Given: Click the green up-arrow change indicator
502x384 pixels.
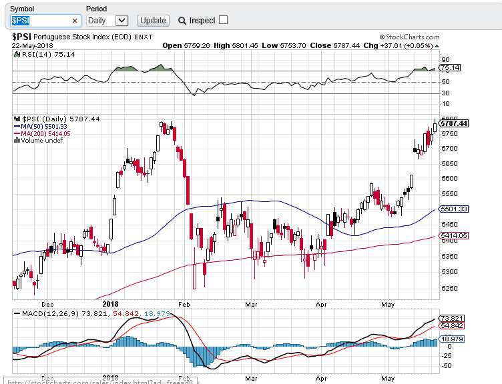Looking at the screenshot, I should point(437,46).
